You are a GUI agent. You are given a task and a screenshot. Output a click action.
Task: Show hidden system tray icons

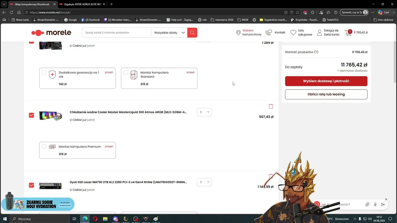(x=355, y=219)
